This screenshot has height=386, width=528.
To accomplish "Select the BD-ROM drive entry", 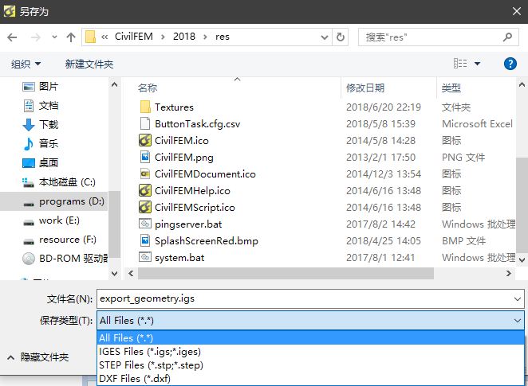I will pyautogui.click(x=65, y=259).
